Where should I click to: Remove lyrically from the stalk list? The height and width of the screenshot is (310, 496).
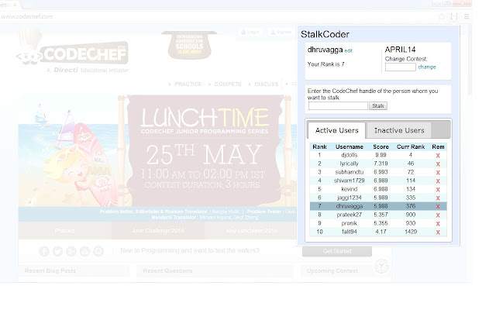438,164
